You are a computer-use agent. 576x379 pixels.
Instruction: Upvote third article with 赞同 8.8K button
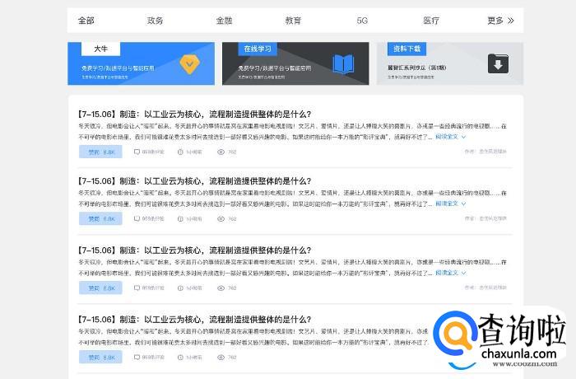100,288
